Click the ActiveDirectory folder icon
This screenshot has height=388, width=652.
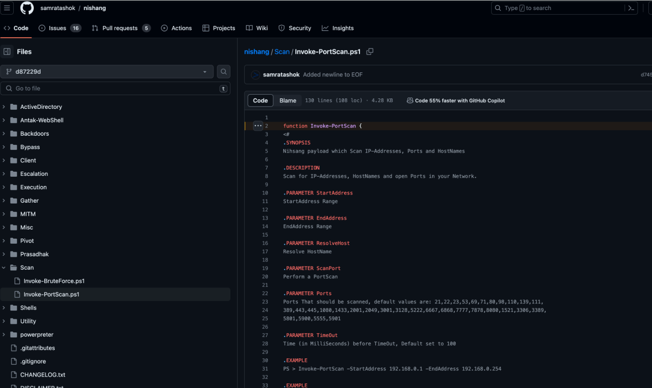(x=14, y=107)
